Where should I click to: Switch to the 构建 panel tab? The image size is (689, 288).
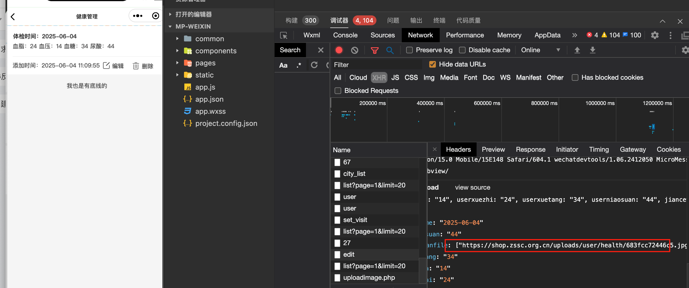(x=292, y=20)
